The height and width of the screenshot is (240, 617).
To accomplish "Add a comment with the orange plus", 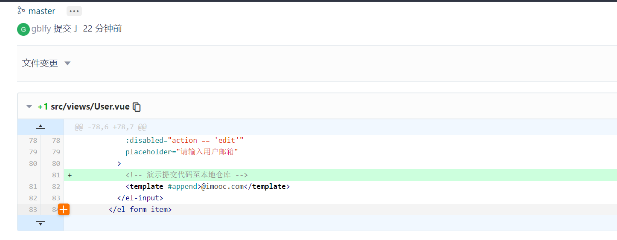I will point(64,209).
